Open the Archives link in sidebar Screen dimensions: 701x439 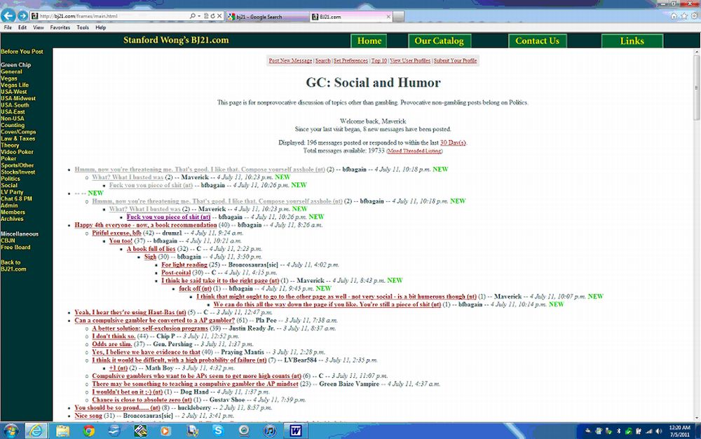click(x=12, y=219)
